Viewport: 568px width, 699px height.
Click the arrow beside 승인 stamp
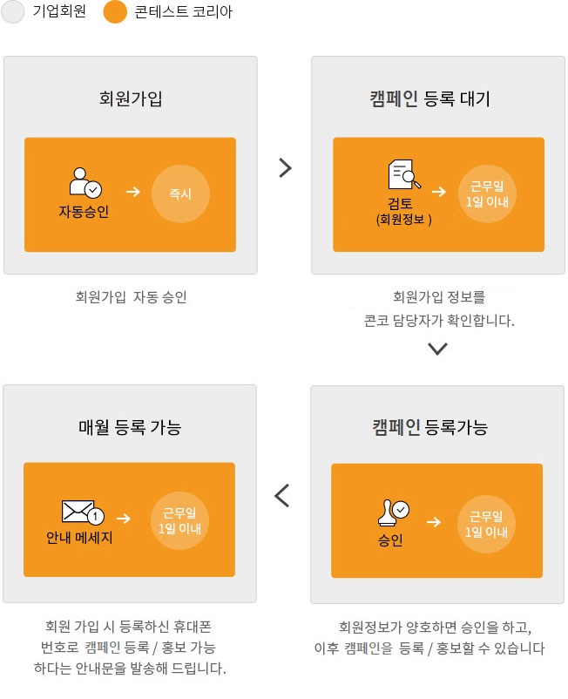point(434,522)
